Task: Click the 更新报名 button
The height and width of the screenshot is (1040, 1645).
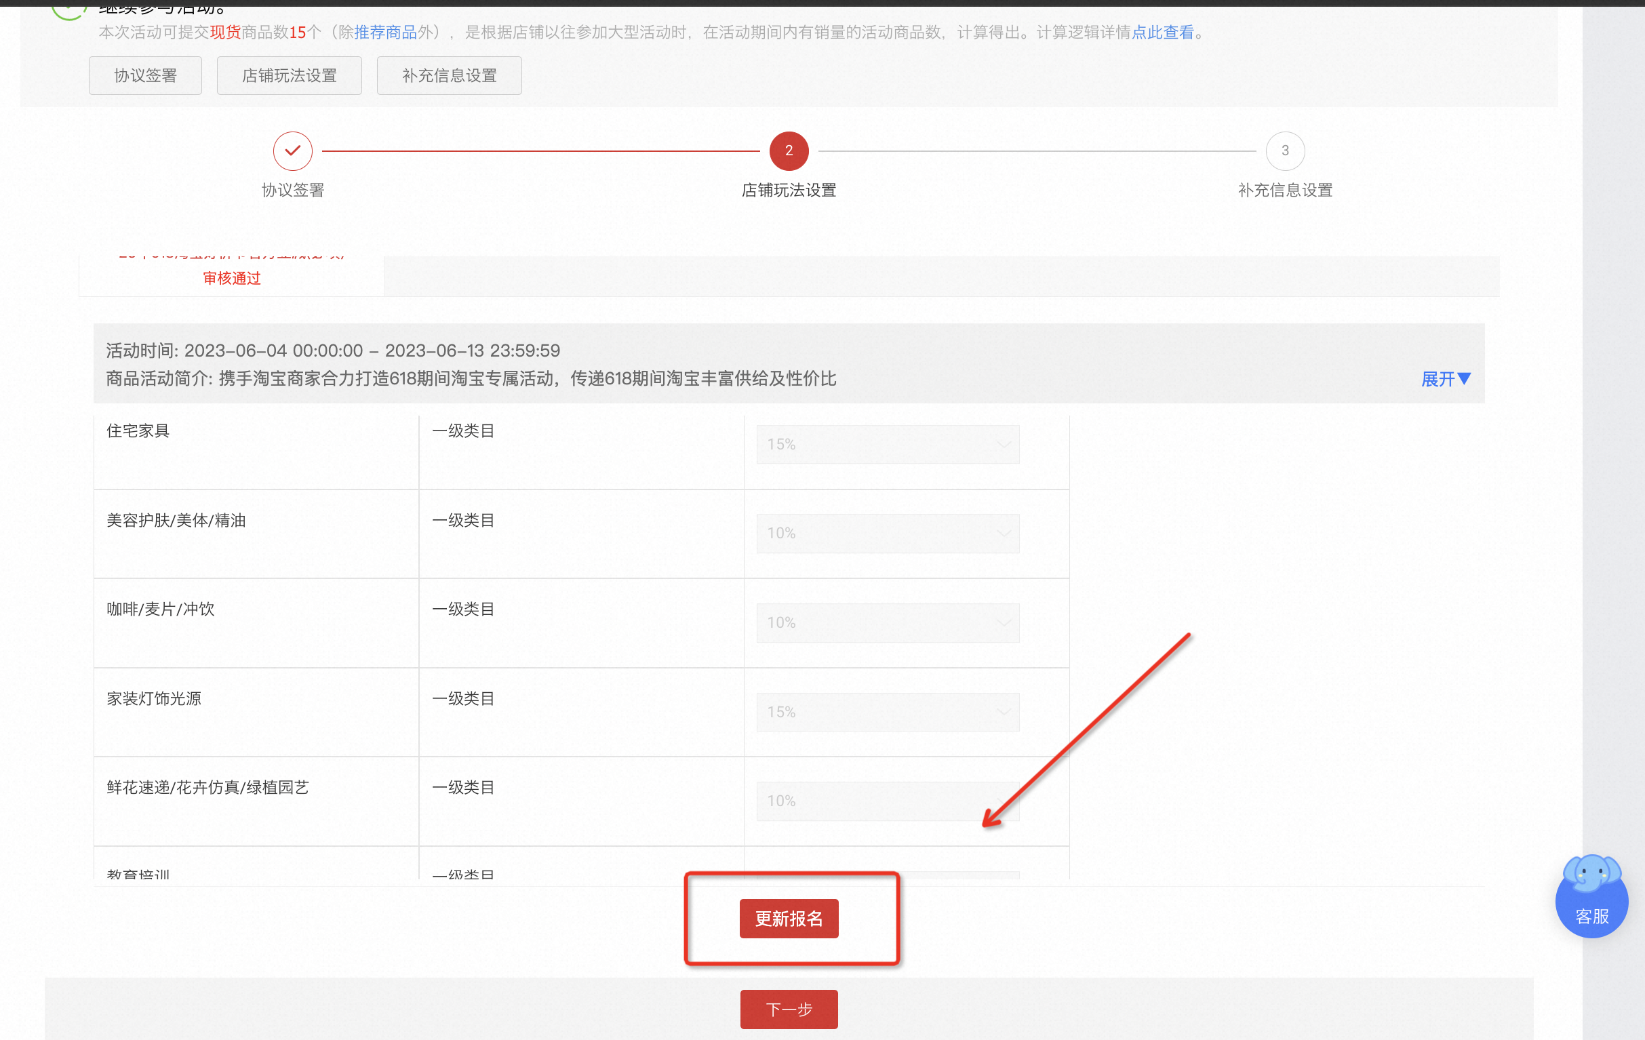Action: pyautogui.click(x=789, y=918)
